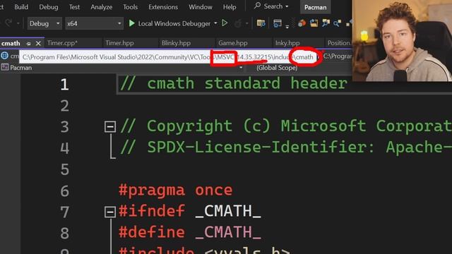Click the magnifier toolbar icon near the webcam

pos(338,23)
